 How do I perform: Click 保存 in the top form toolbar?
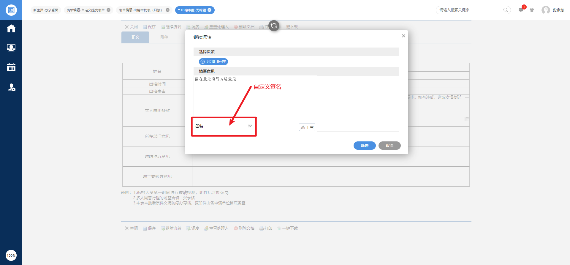149,27
